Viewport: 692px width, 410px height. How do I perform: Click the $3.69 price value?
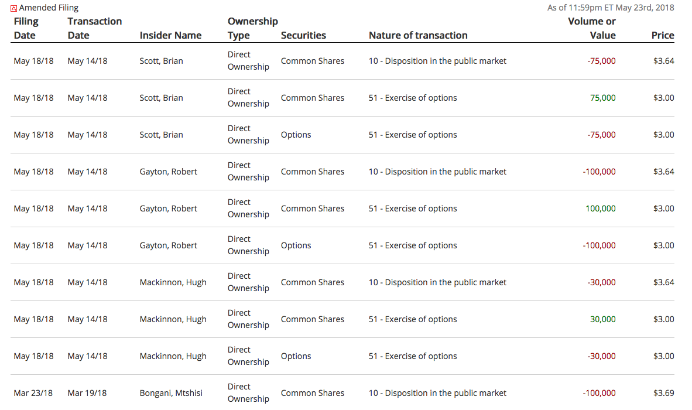click(x=663, y=393)
